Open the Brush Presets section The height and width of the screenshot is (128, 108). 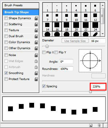(x=21, y=5)
